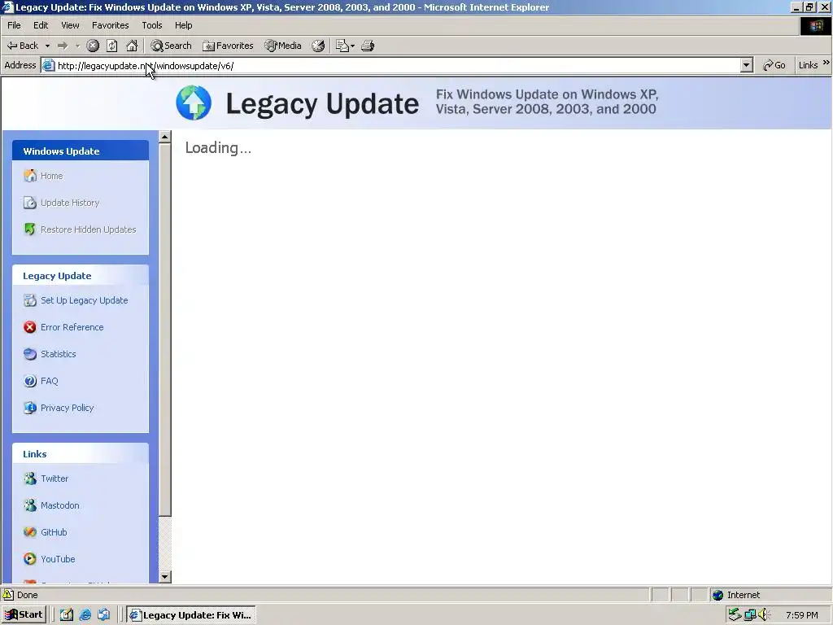Open the YouTube link
The image size is (833, 625).
(58, 559)
